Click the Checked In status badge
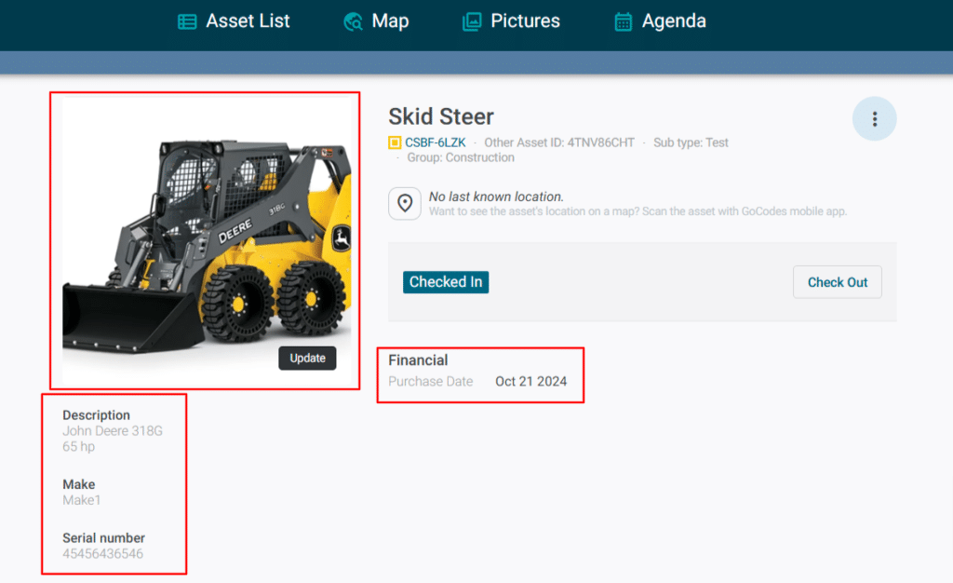 (446, 282)
